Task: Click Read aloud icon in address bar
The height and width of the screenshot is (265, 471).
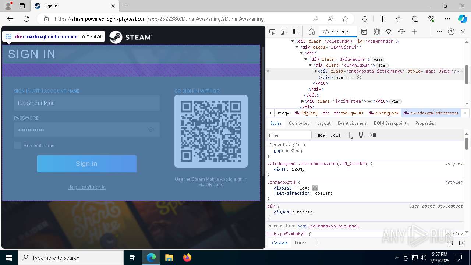Action: click(x=330, y=19)
